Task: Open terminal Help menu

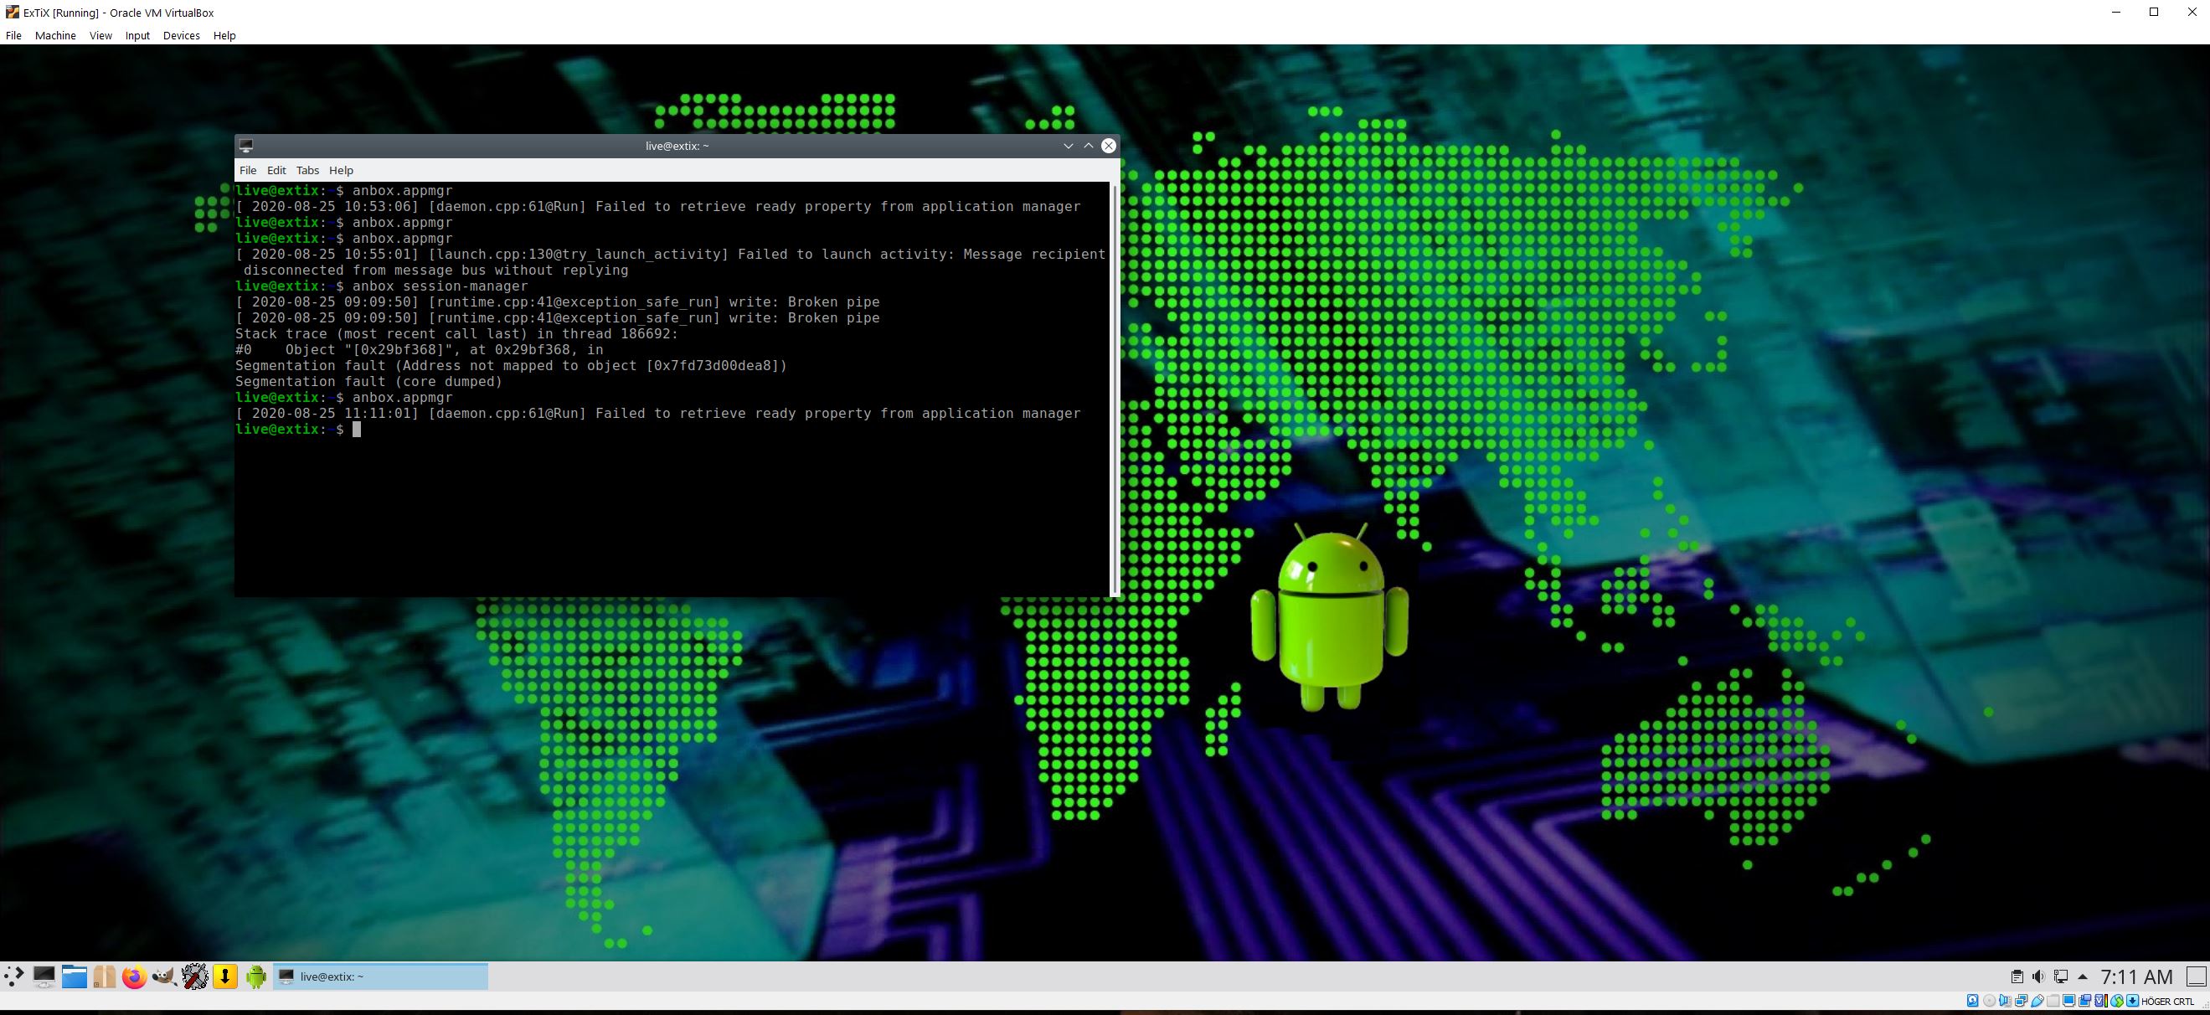Action: tap(341, 170)
